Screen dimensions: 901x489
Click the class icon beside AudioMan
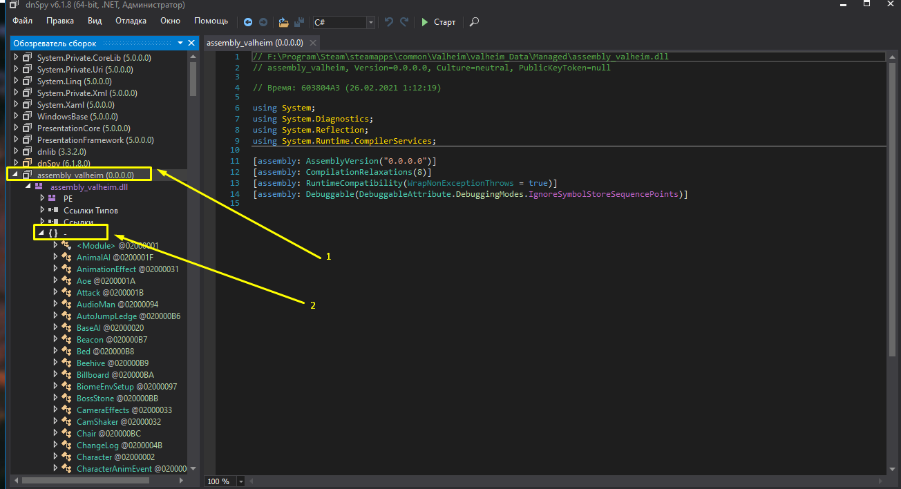(67, 305)
